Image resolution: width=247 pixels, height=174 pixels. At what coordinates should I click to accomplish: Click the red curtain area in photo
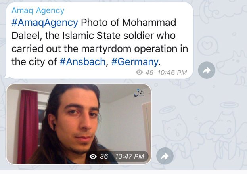pos(28,126)
